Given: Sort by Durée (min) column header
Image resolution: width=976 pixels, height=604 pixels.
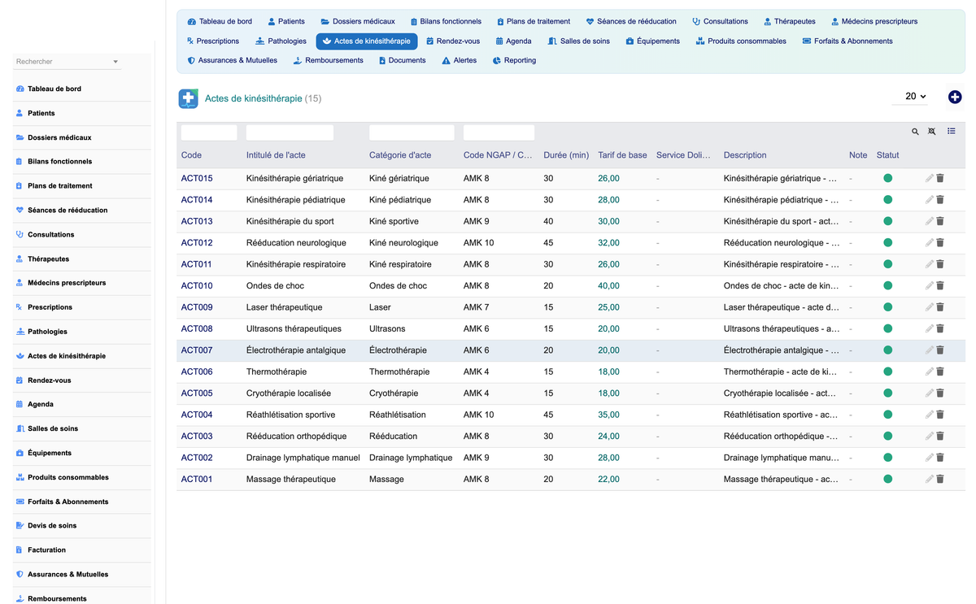Looking at the screenshot, I should [x=566, y=155].
